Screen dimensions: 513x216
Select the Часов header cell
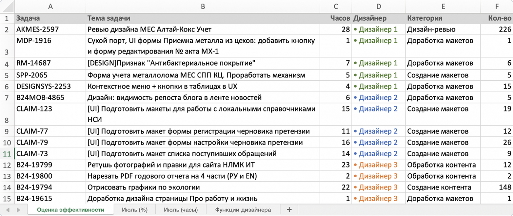pos(335,18)
